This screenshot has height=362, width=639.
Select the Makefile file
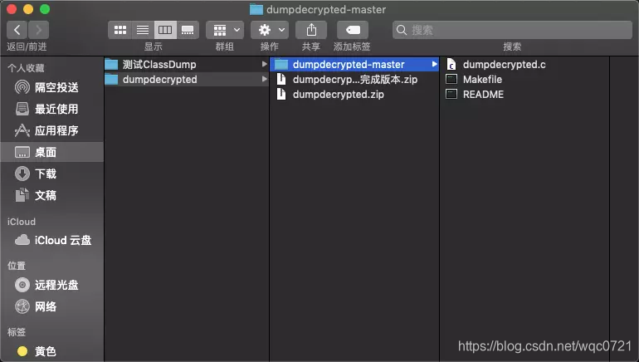(x=524, y=79)
